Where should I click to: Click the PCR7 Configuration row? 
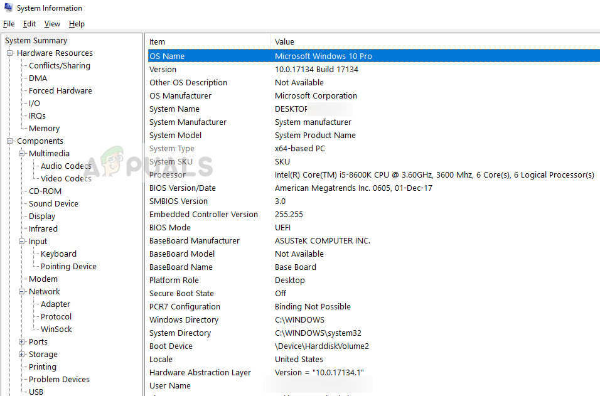click(x=374, y=306)
